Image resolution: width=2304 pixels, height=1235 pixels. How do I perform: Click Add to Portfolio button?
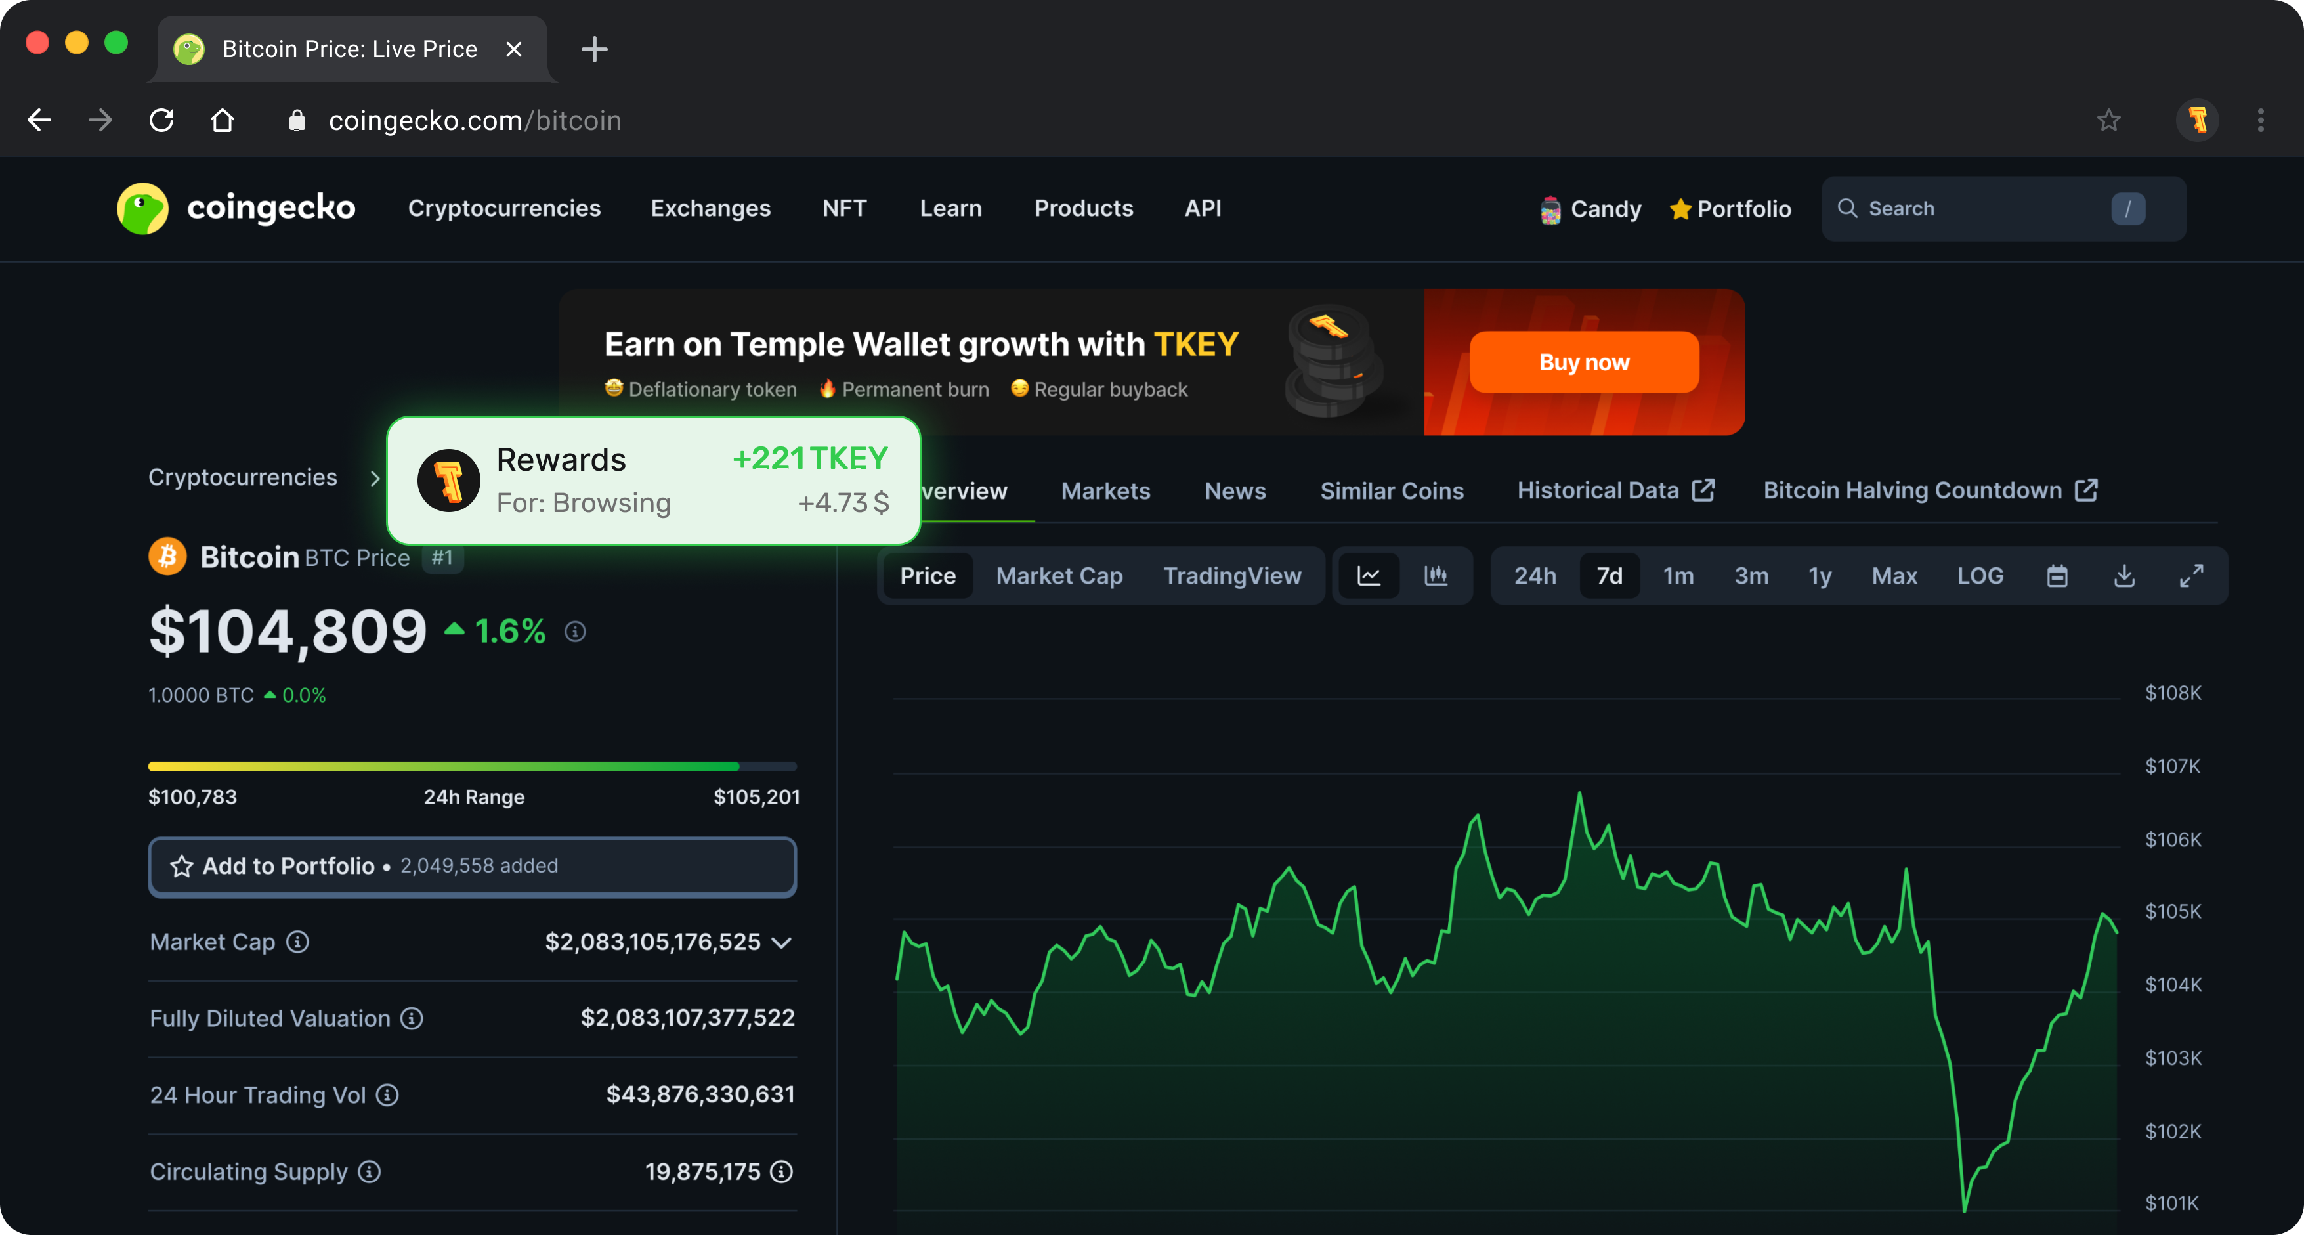coord(472,866)
